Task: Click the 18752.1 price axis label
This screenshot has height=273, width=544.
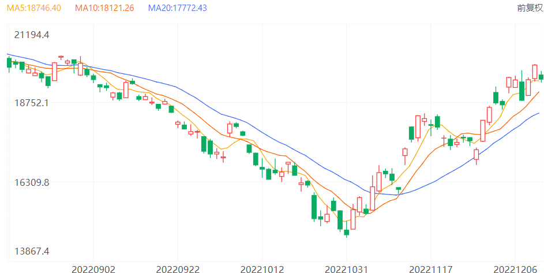Action: coord(32,103)
